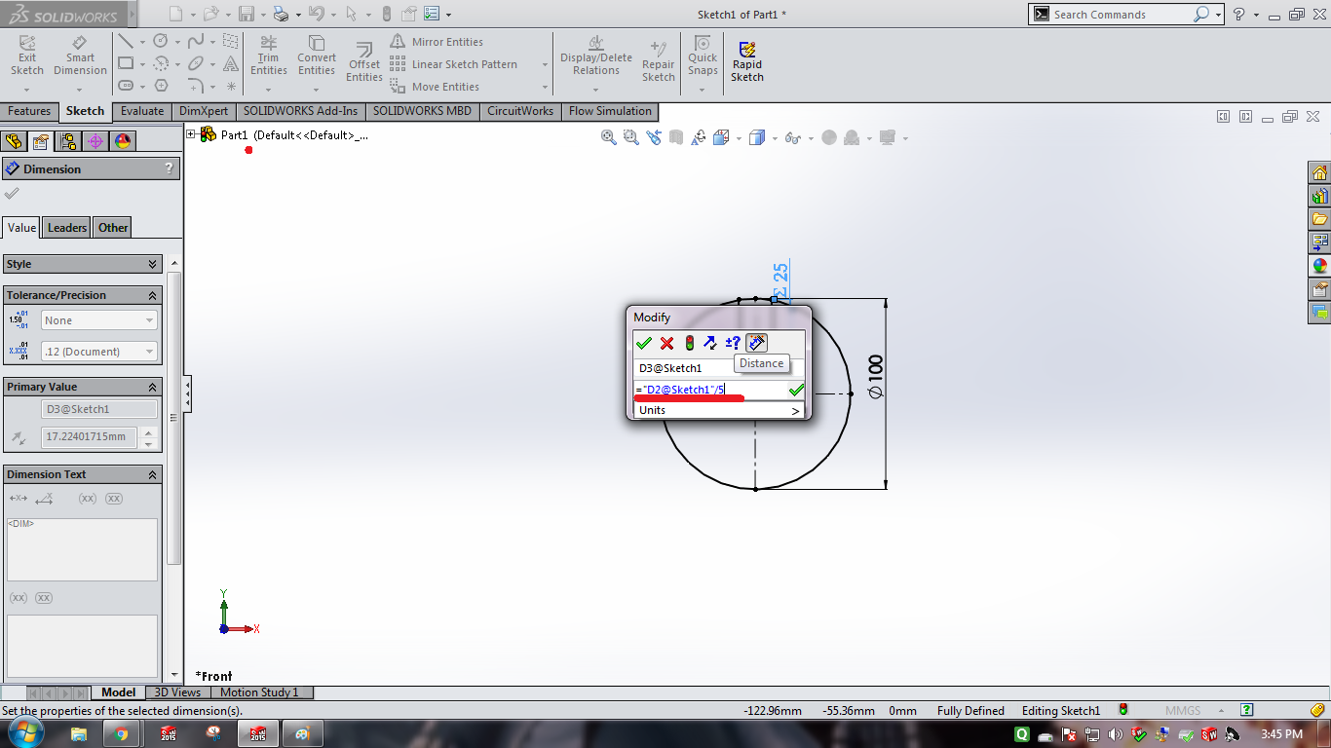This screenshot has width=1331, height=748.
Task: Confirm the equation with the small green check
Action: pyautogui.click(x=796, y=390)
